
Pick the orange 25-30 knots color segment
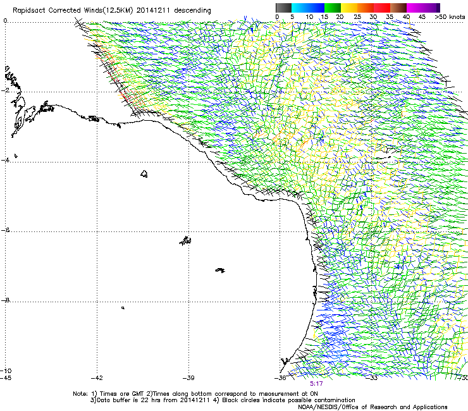pos(366,8)
